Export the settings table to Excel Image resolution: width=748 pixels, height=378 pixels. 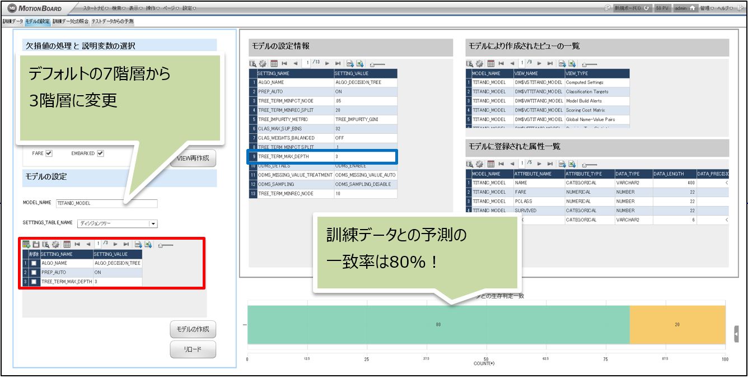148,245
